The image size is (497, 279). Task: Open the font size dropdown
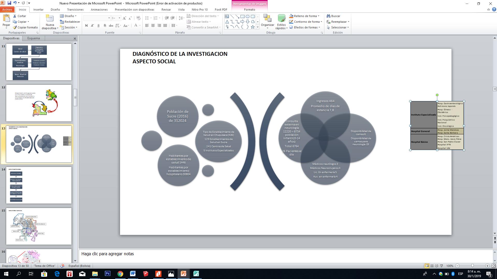point(119,18)
